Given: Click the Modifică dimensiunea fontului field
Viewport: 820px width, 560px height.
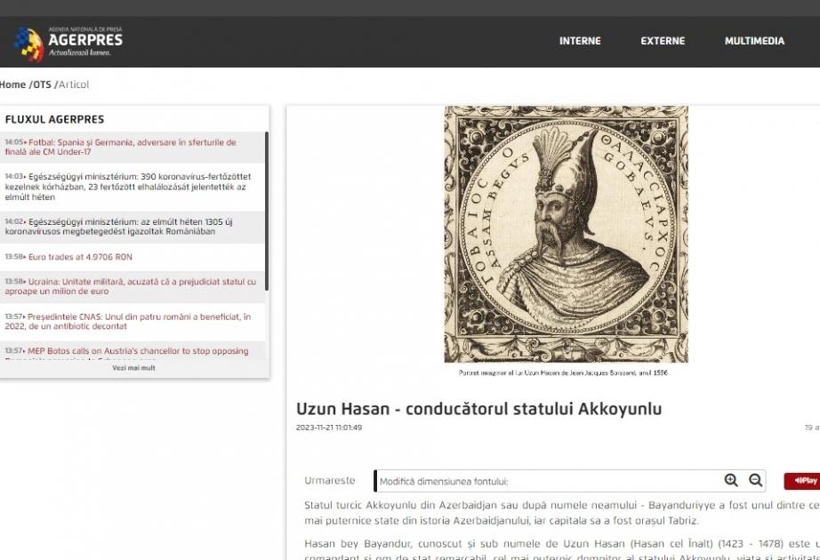Looking at the screenshot, I should coord(570,481).
